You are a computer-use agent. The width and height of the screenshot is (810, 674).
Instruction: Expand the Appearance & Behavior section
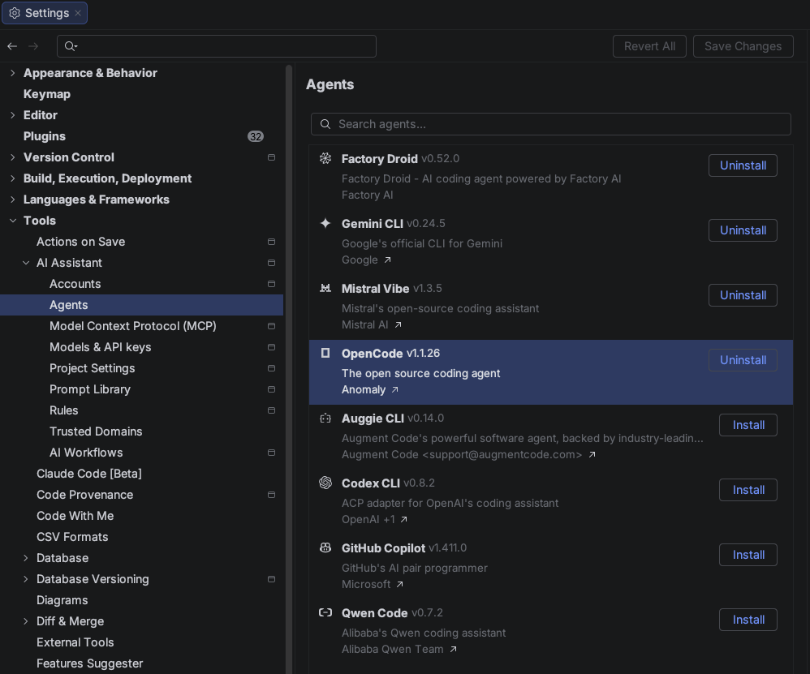pos(12,73)
